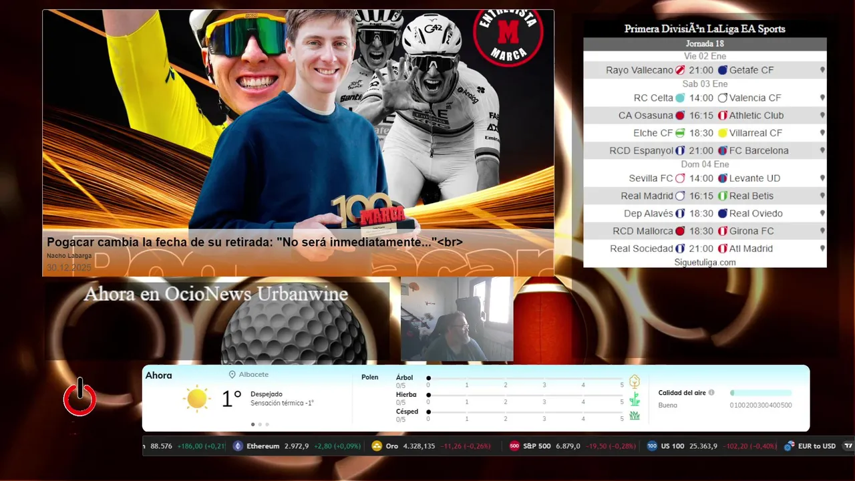
Task: Click the Atl Madrid team badge
Action: click(x=723, y=249)
